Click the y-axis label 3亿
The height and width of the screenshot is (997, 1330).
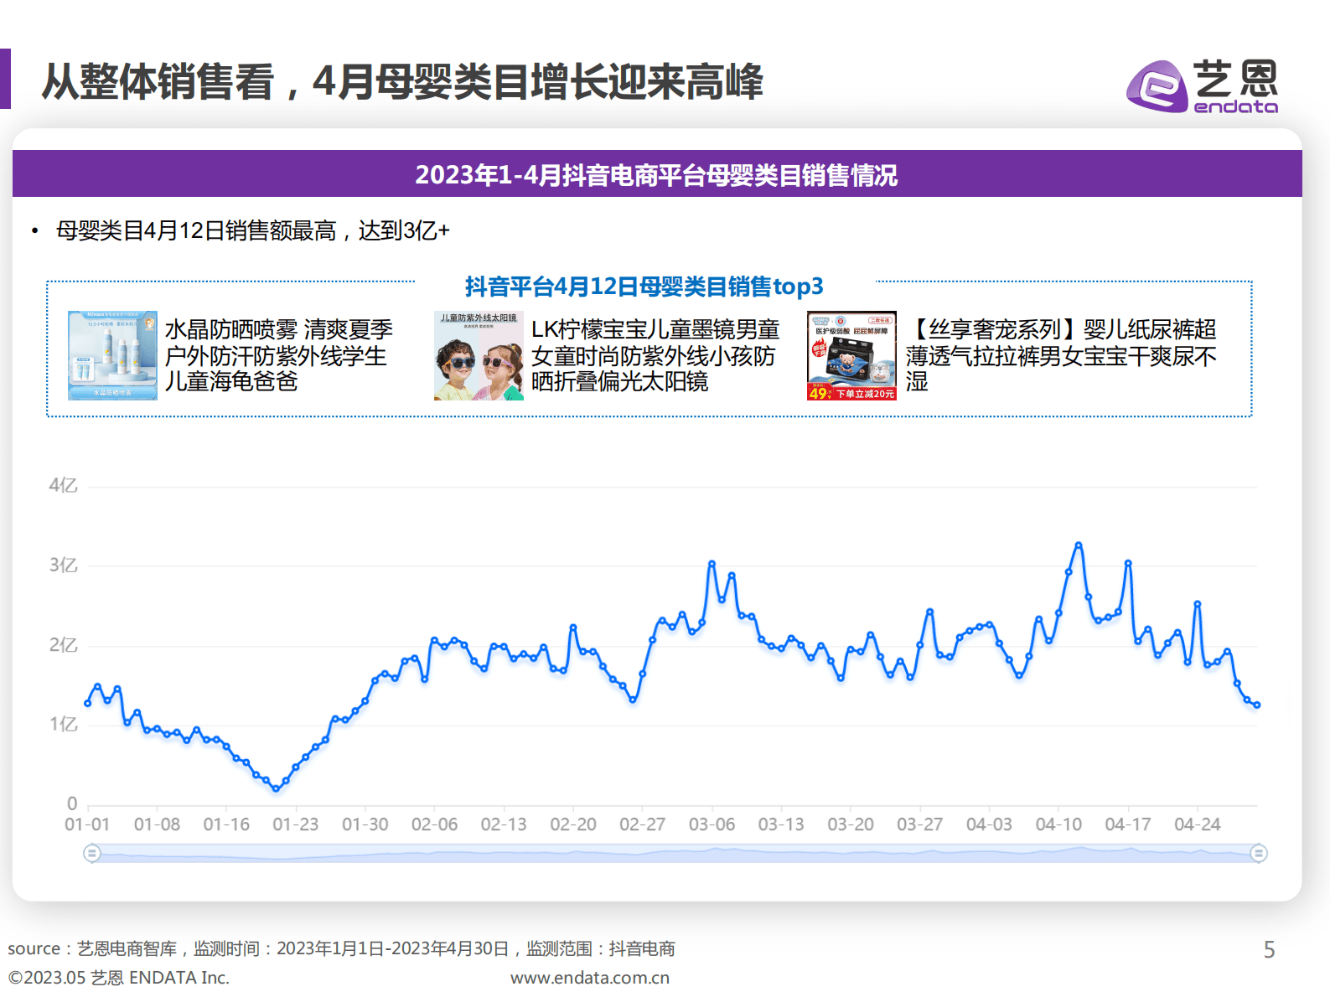[64, 566]
